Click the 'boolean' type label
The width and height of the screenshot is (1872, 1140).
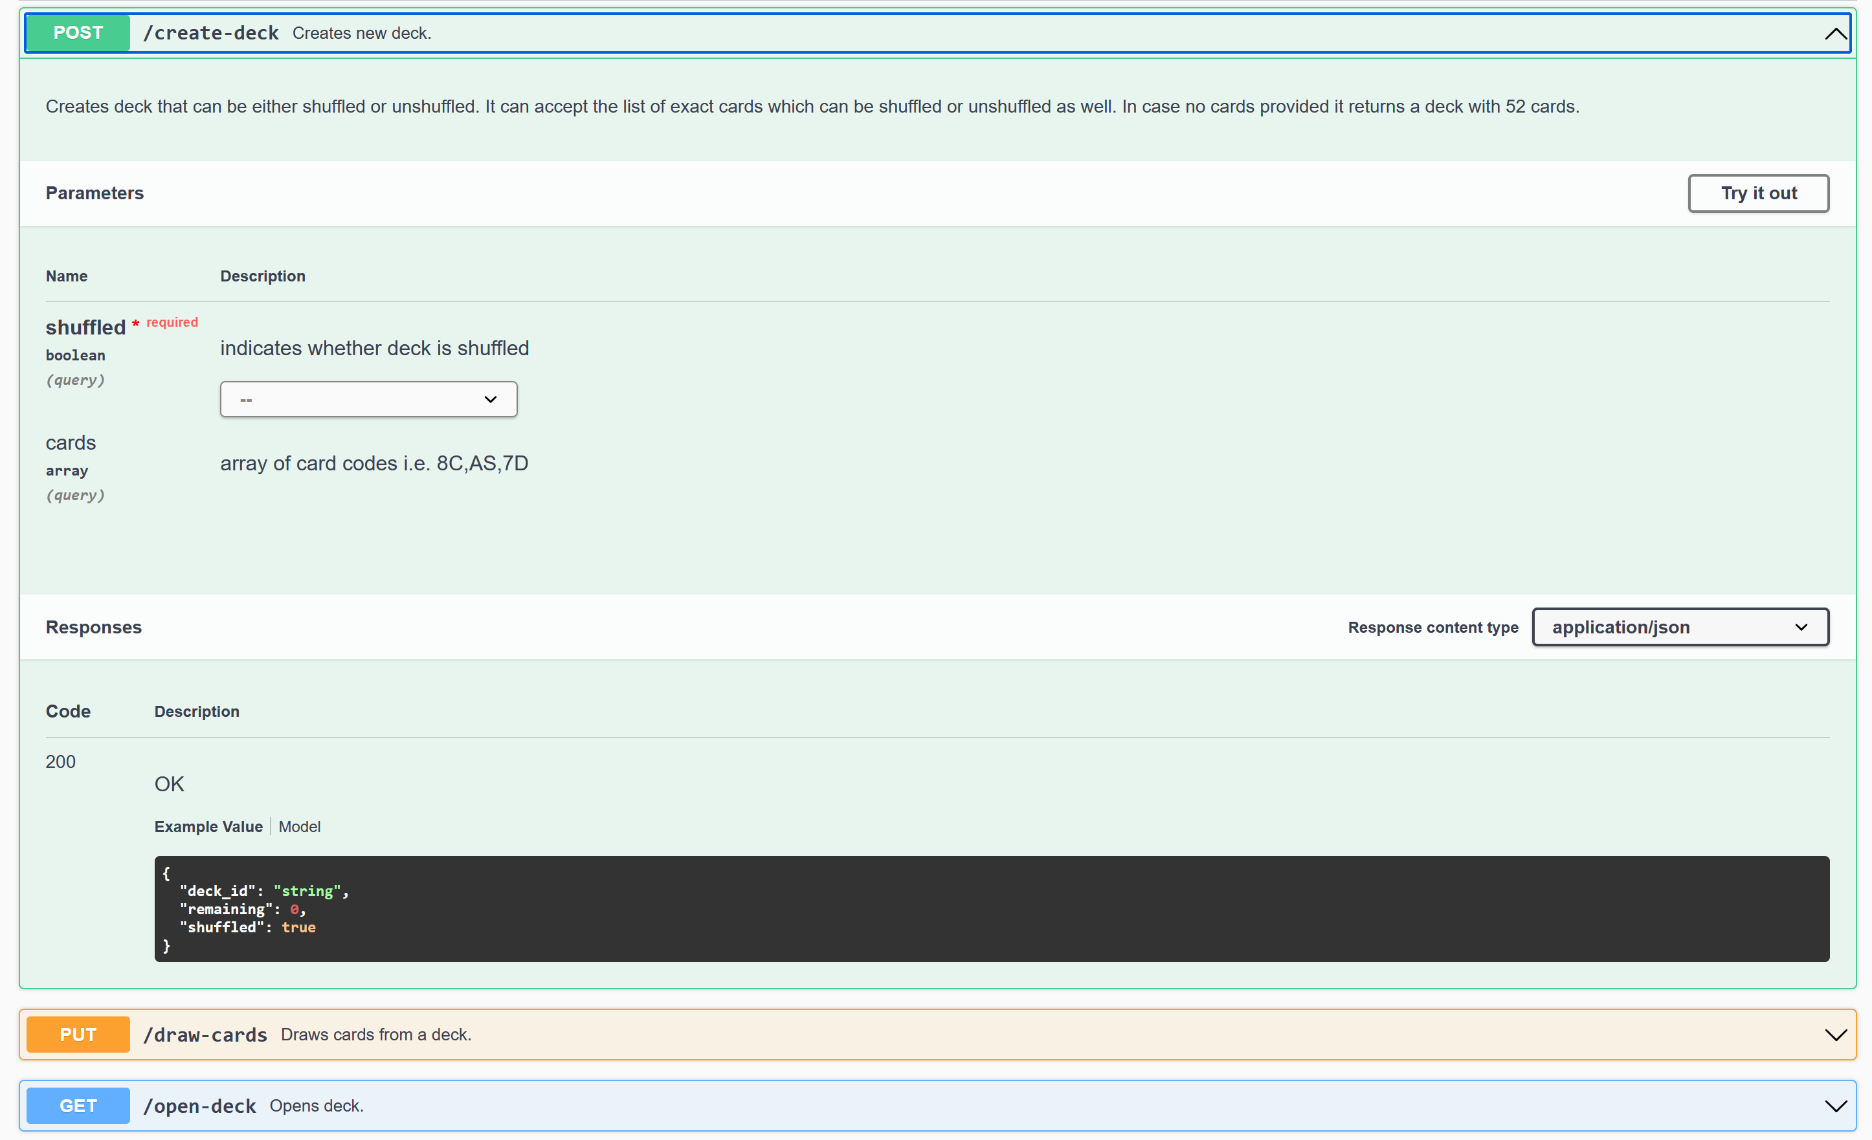point(76,355)
